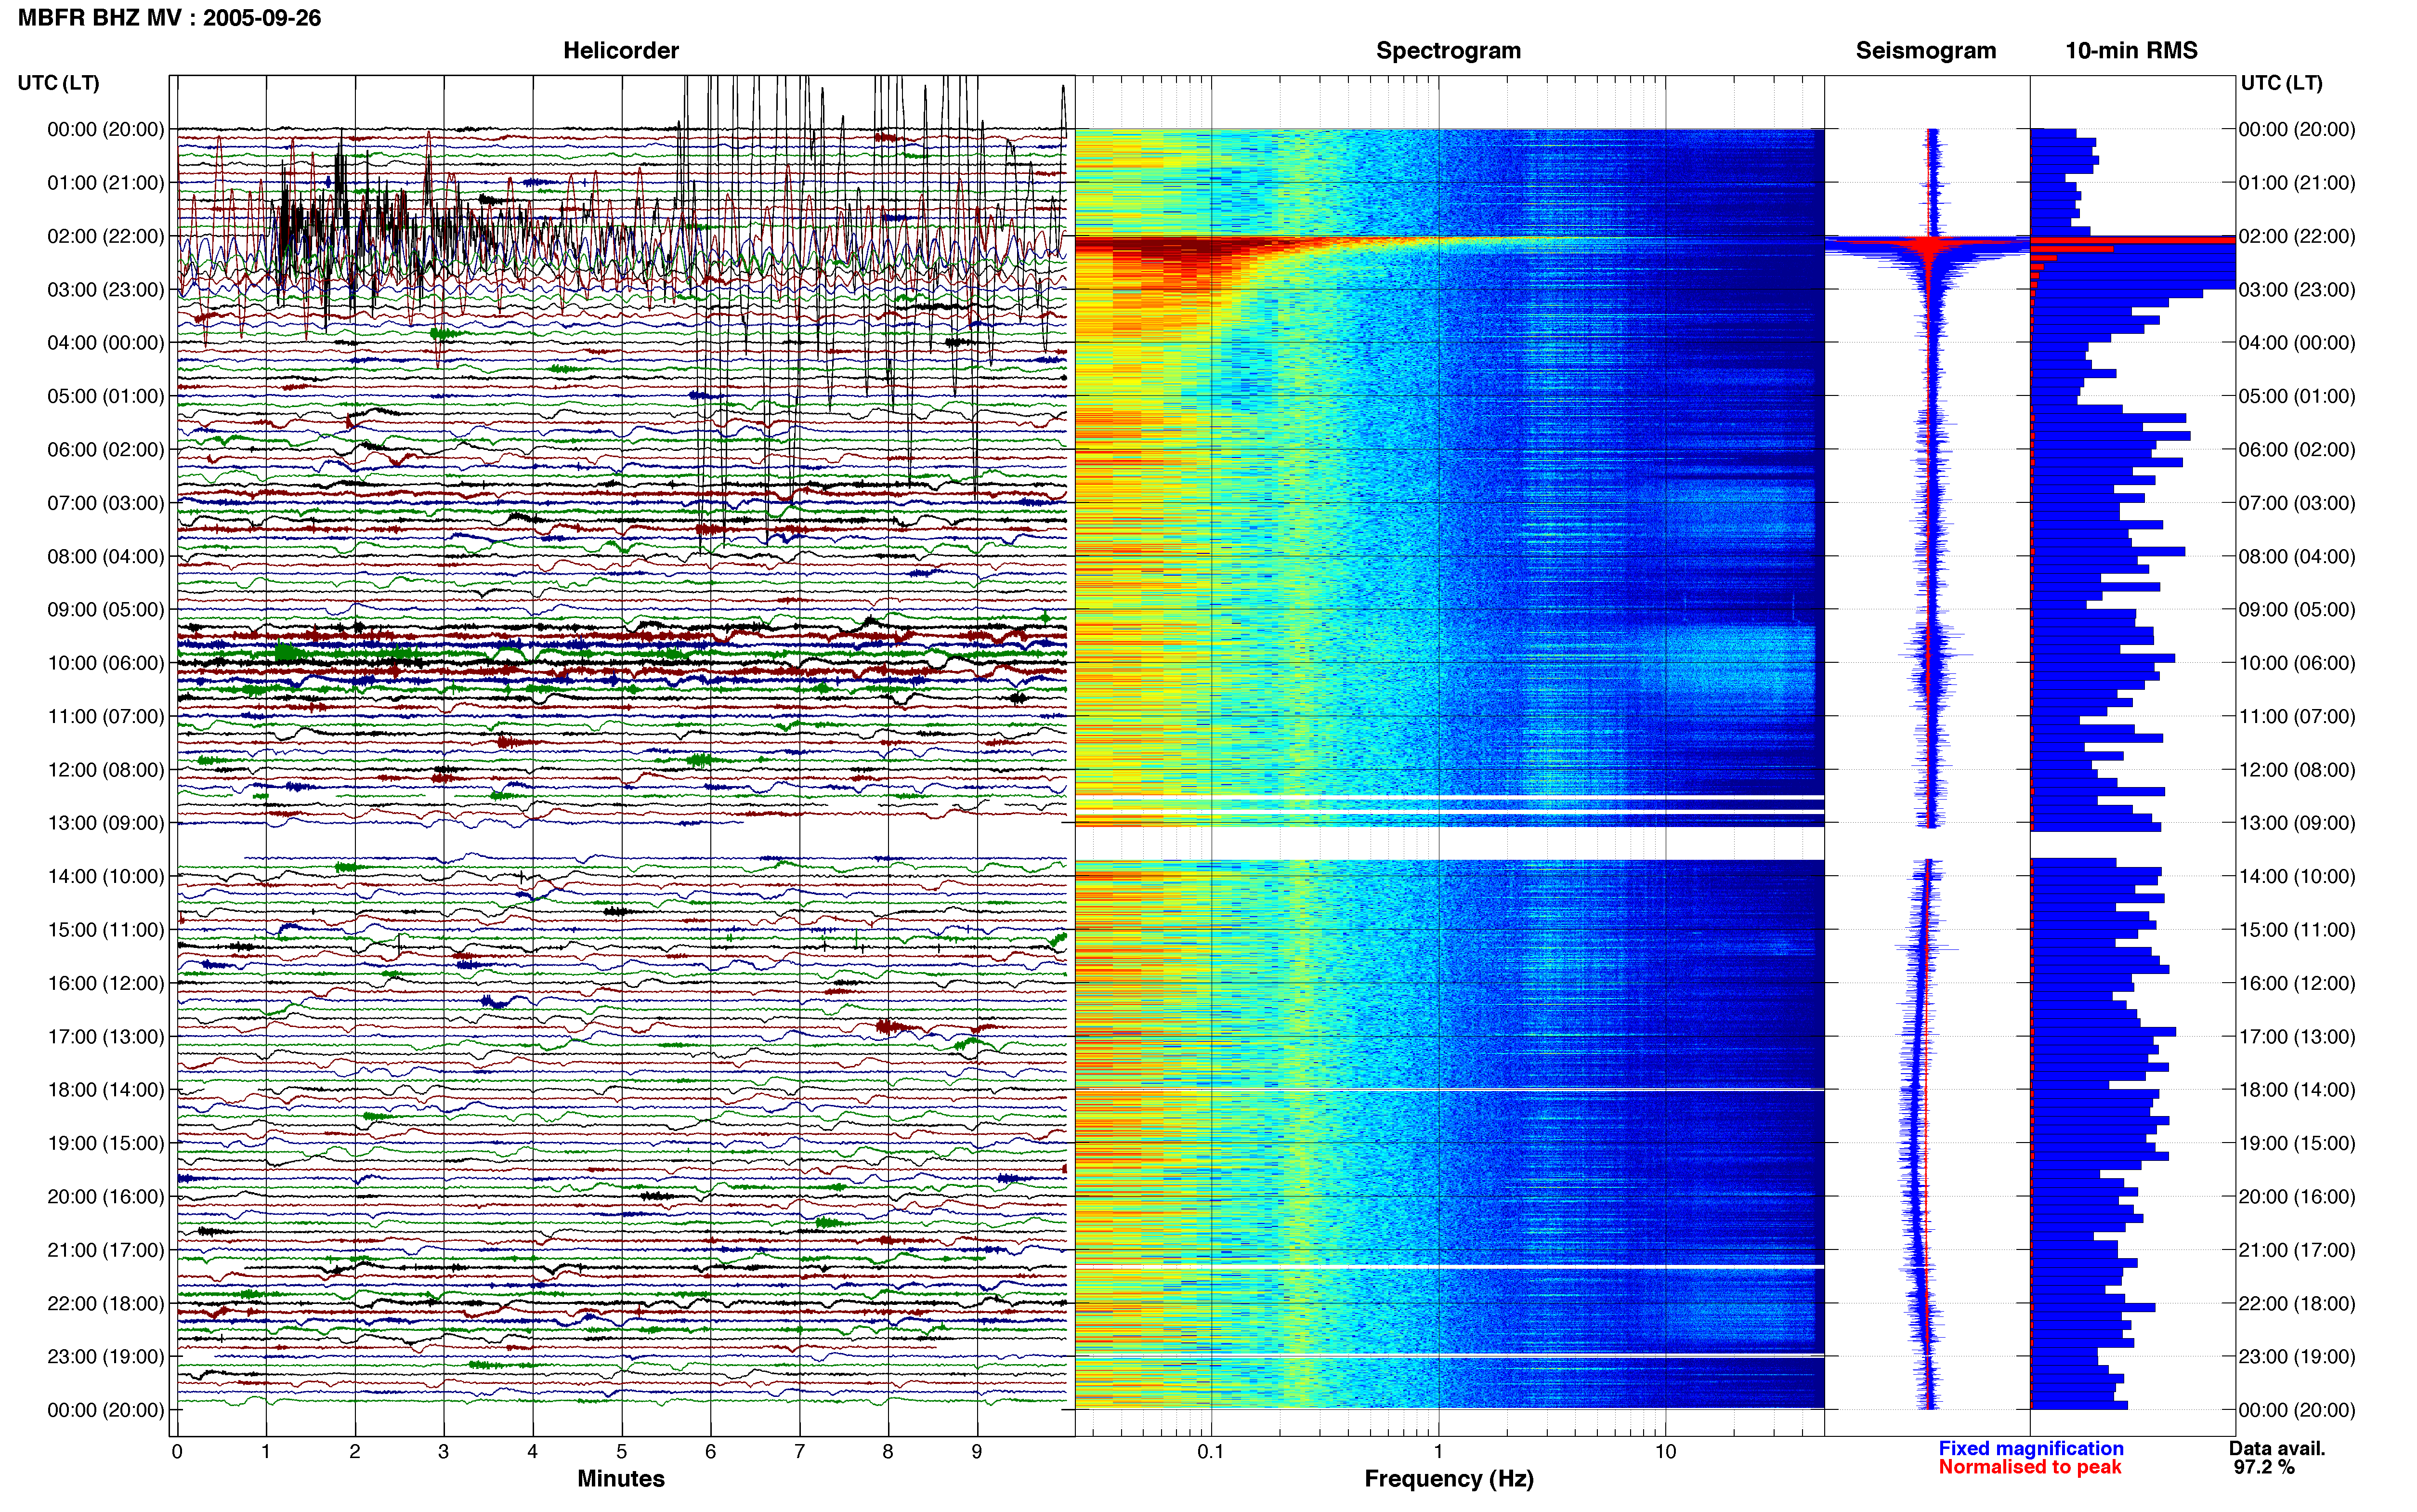Click '02:00 (22:00)' label beside the RMS panel

(2297, 236)
